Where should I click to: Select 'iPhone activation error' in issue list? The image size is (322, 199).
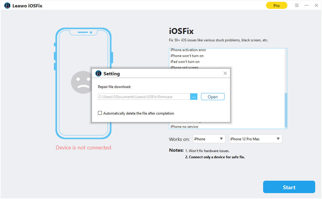(x=188, y=50)
